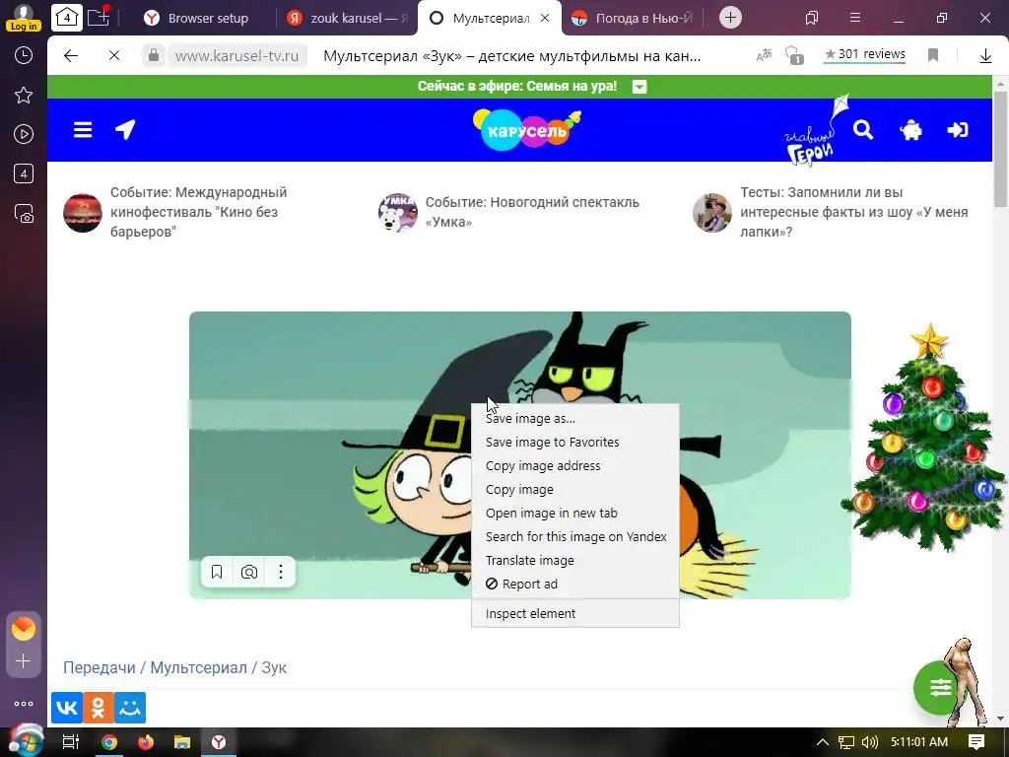Add a new tab with plus button

tap(730, 18)
